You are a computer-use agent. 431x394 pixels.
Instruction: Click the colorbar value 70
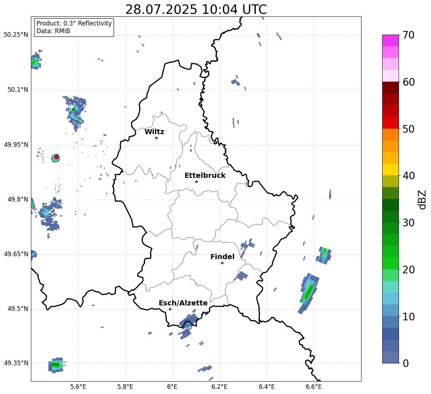(408, 35)
